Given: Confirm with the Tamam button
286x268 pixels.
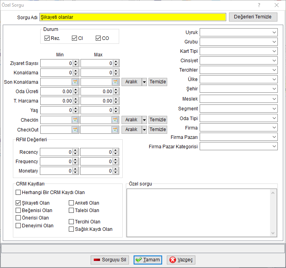Looking at the screenshot, I should pos(148,260).
